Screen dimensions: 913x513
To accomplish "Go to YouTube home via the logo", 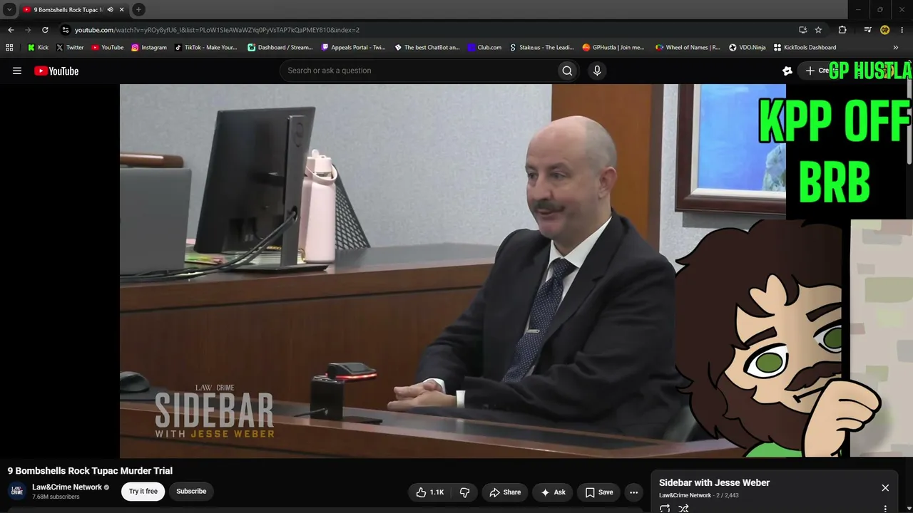I will click(56, 71).
